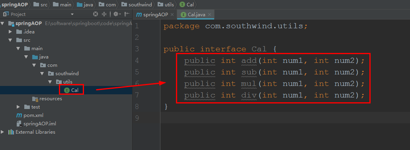This screenshot has height=150, width=410.
Task: Click Cal in the breadcrumb bar
Action: tap(187, 4)
